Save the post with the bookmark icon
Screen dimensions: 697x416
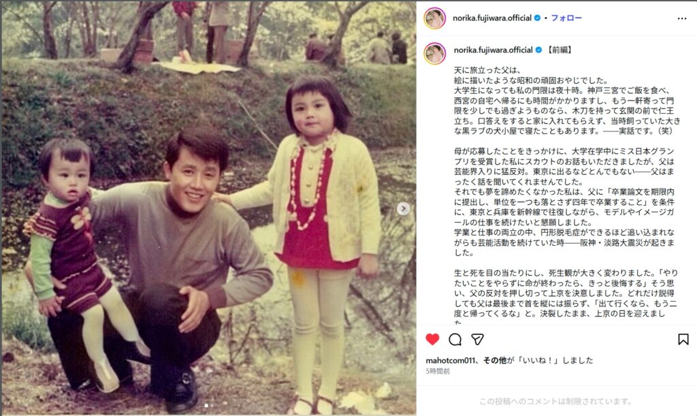683,340
